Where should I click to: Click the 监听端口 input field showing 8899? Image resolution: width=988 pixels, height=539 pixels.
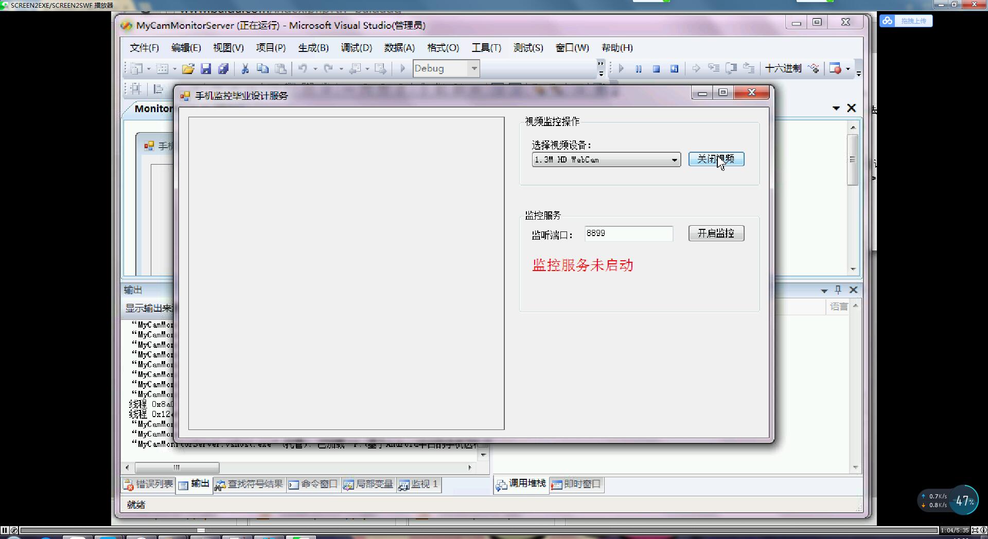629,233
